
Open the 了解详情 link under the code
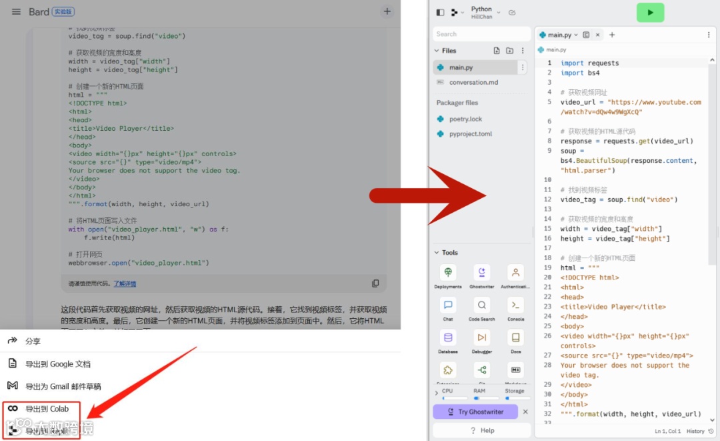(x=125, y=284)
